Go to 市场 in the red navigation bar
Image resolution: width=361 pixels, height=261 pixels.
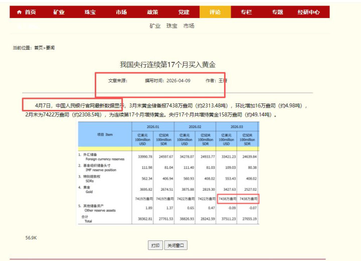pyautogui.click(x=121, y=12)
